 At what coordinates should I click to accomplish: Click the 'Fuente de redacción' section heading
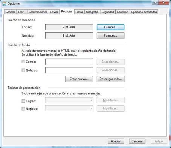(21, 20)
